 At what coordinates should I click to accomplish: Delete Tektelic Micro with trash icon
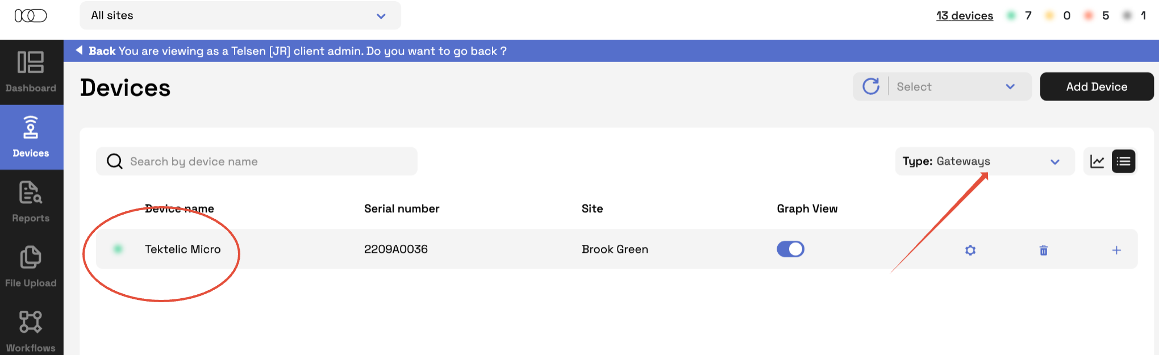click(x=1043, y=250)
